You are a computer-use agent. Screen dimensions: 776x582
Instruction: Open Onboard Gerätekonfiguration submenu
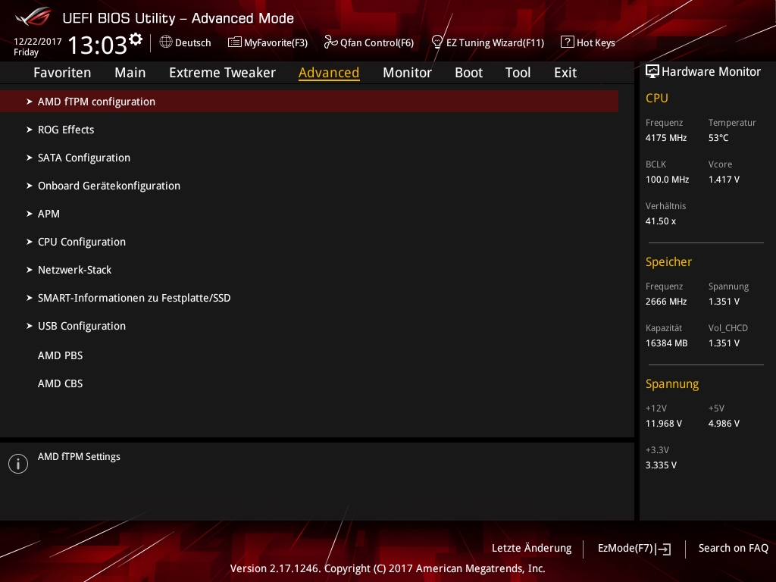[109, 186]
